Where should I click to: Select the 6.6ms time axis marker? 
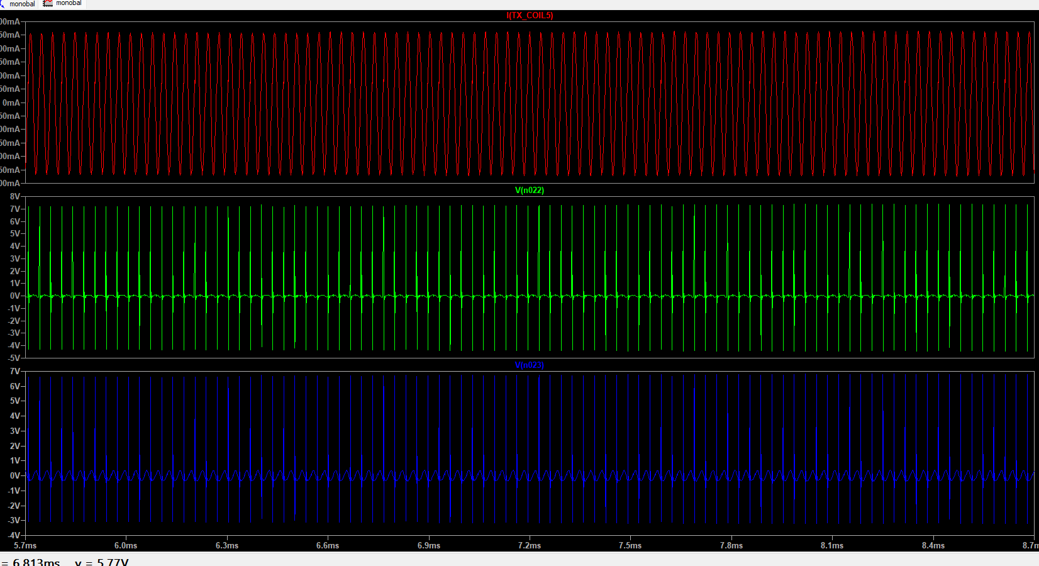click(328, 545)
